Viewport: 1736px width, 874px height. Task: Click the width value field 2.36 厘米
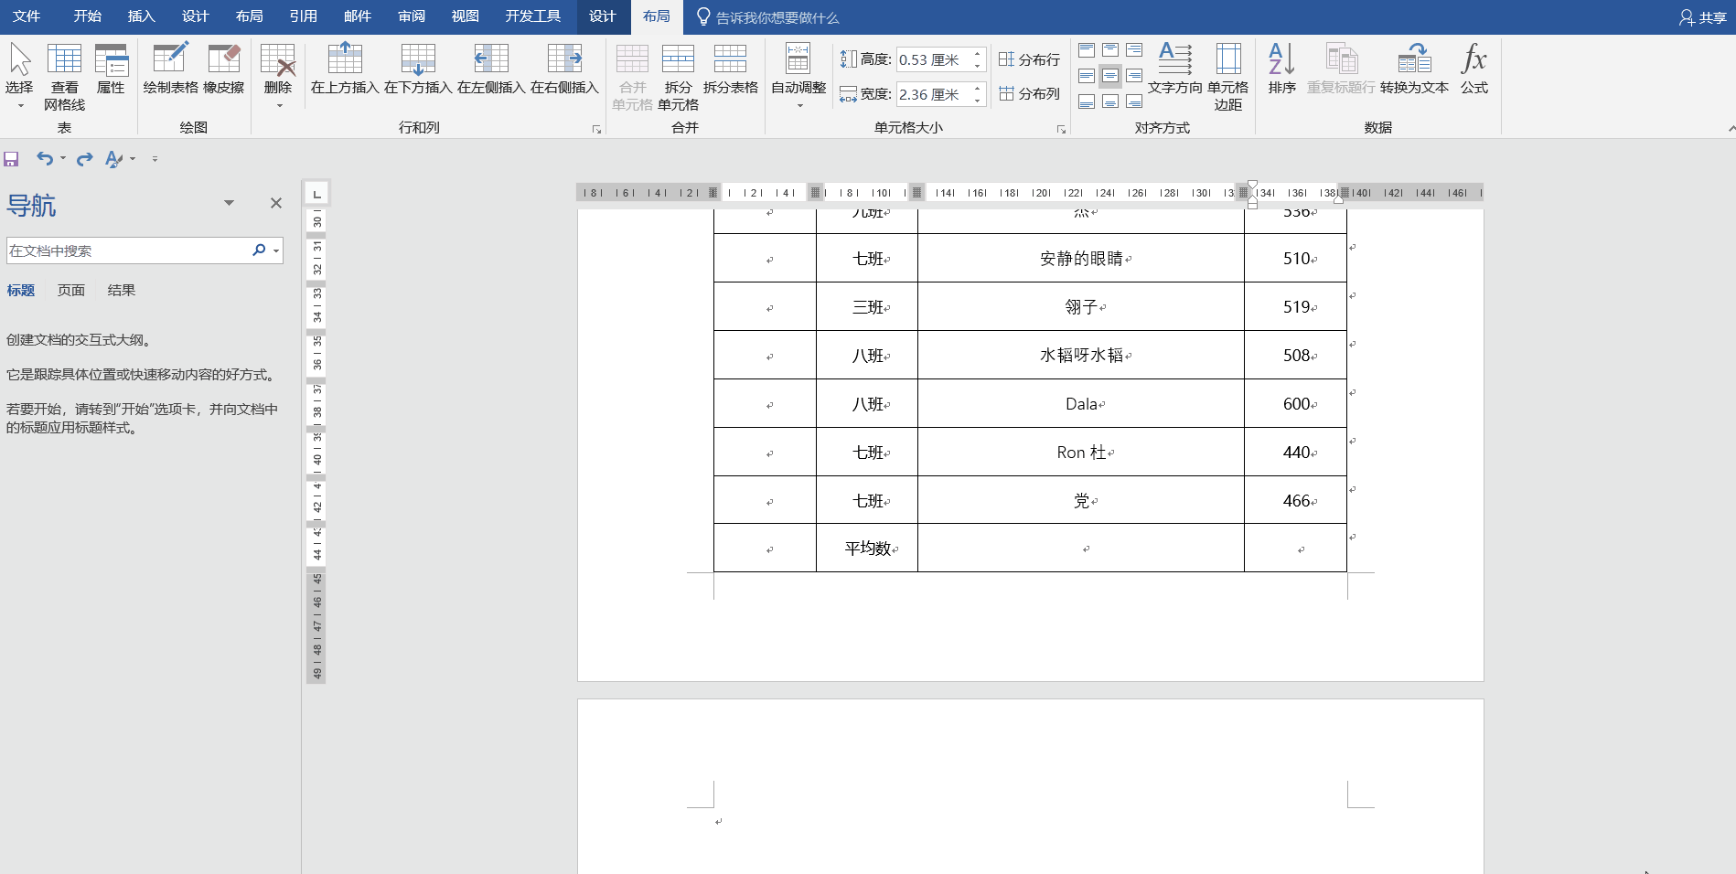point(933,94)
